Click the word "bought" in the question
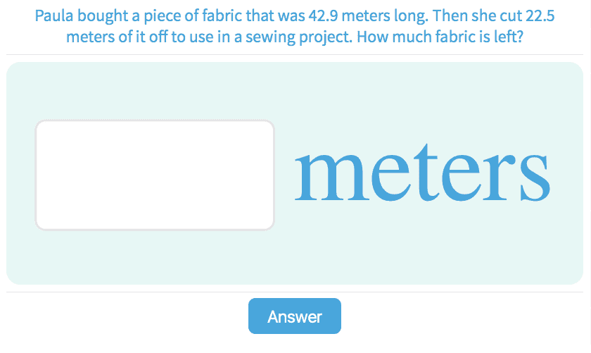 click(x=99, y=16)
